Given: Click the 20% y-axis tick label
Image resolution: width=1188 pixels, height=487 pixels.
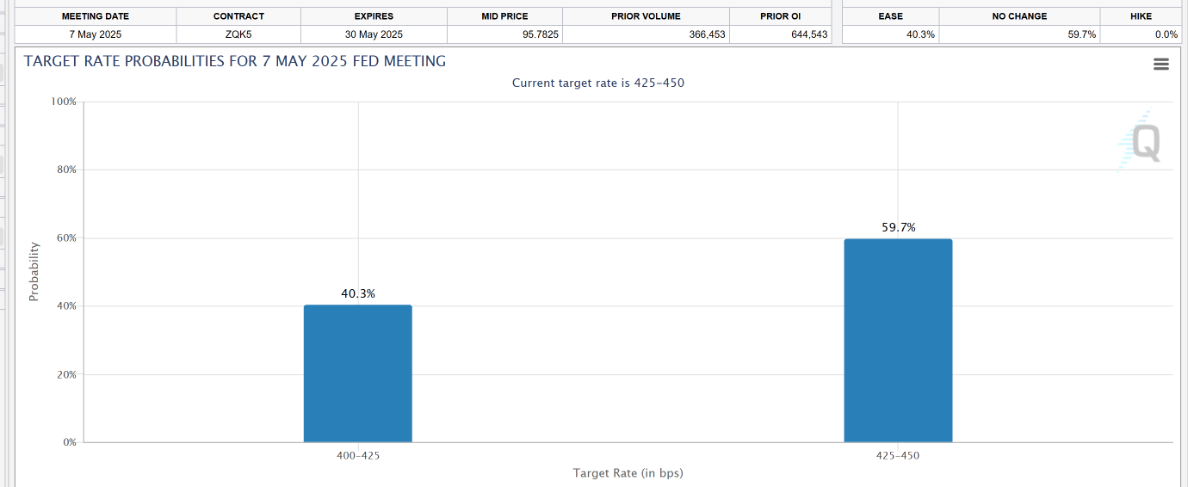Looking at the screenshot, I should (67, 374).
